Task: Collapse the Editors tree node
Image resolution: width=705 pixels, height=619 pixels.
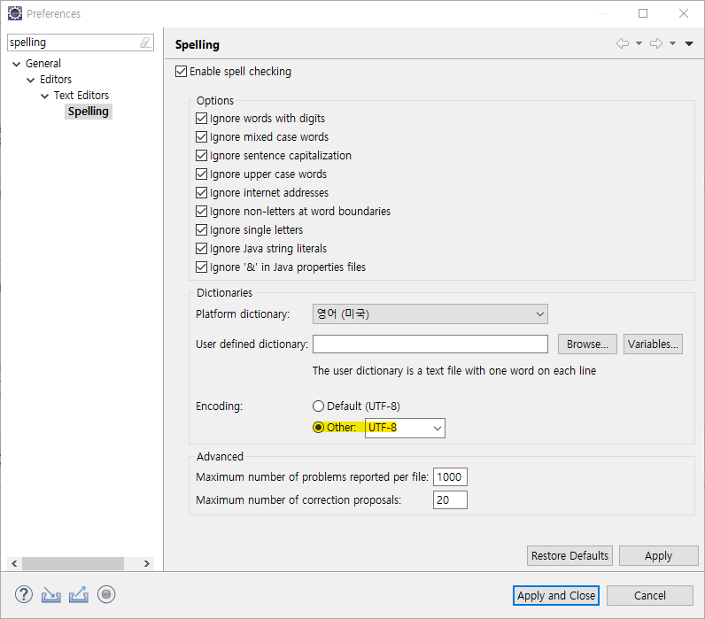Action: (x=31, y=80)
